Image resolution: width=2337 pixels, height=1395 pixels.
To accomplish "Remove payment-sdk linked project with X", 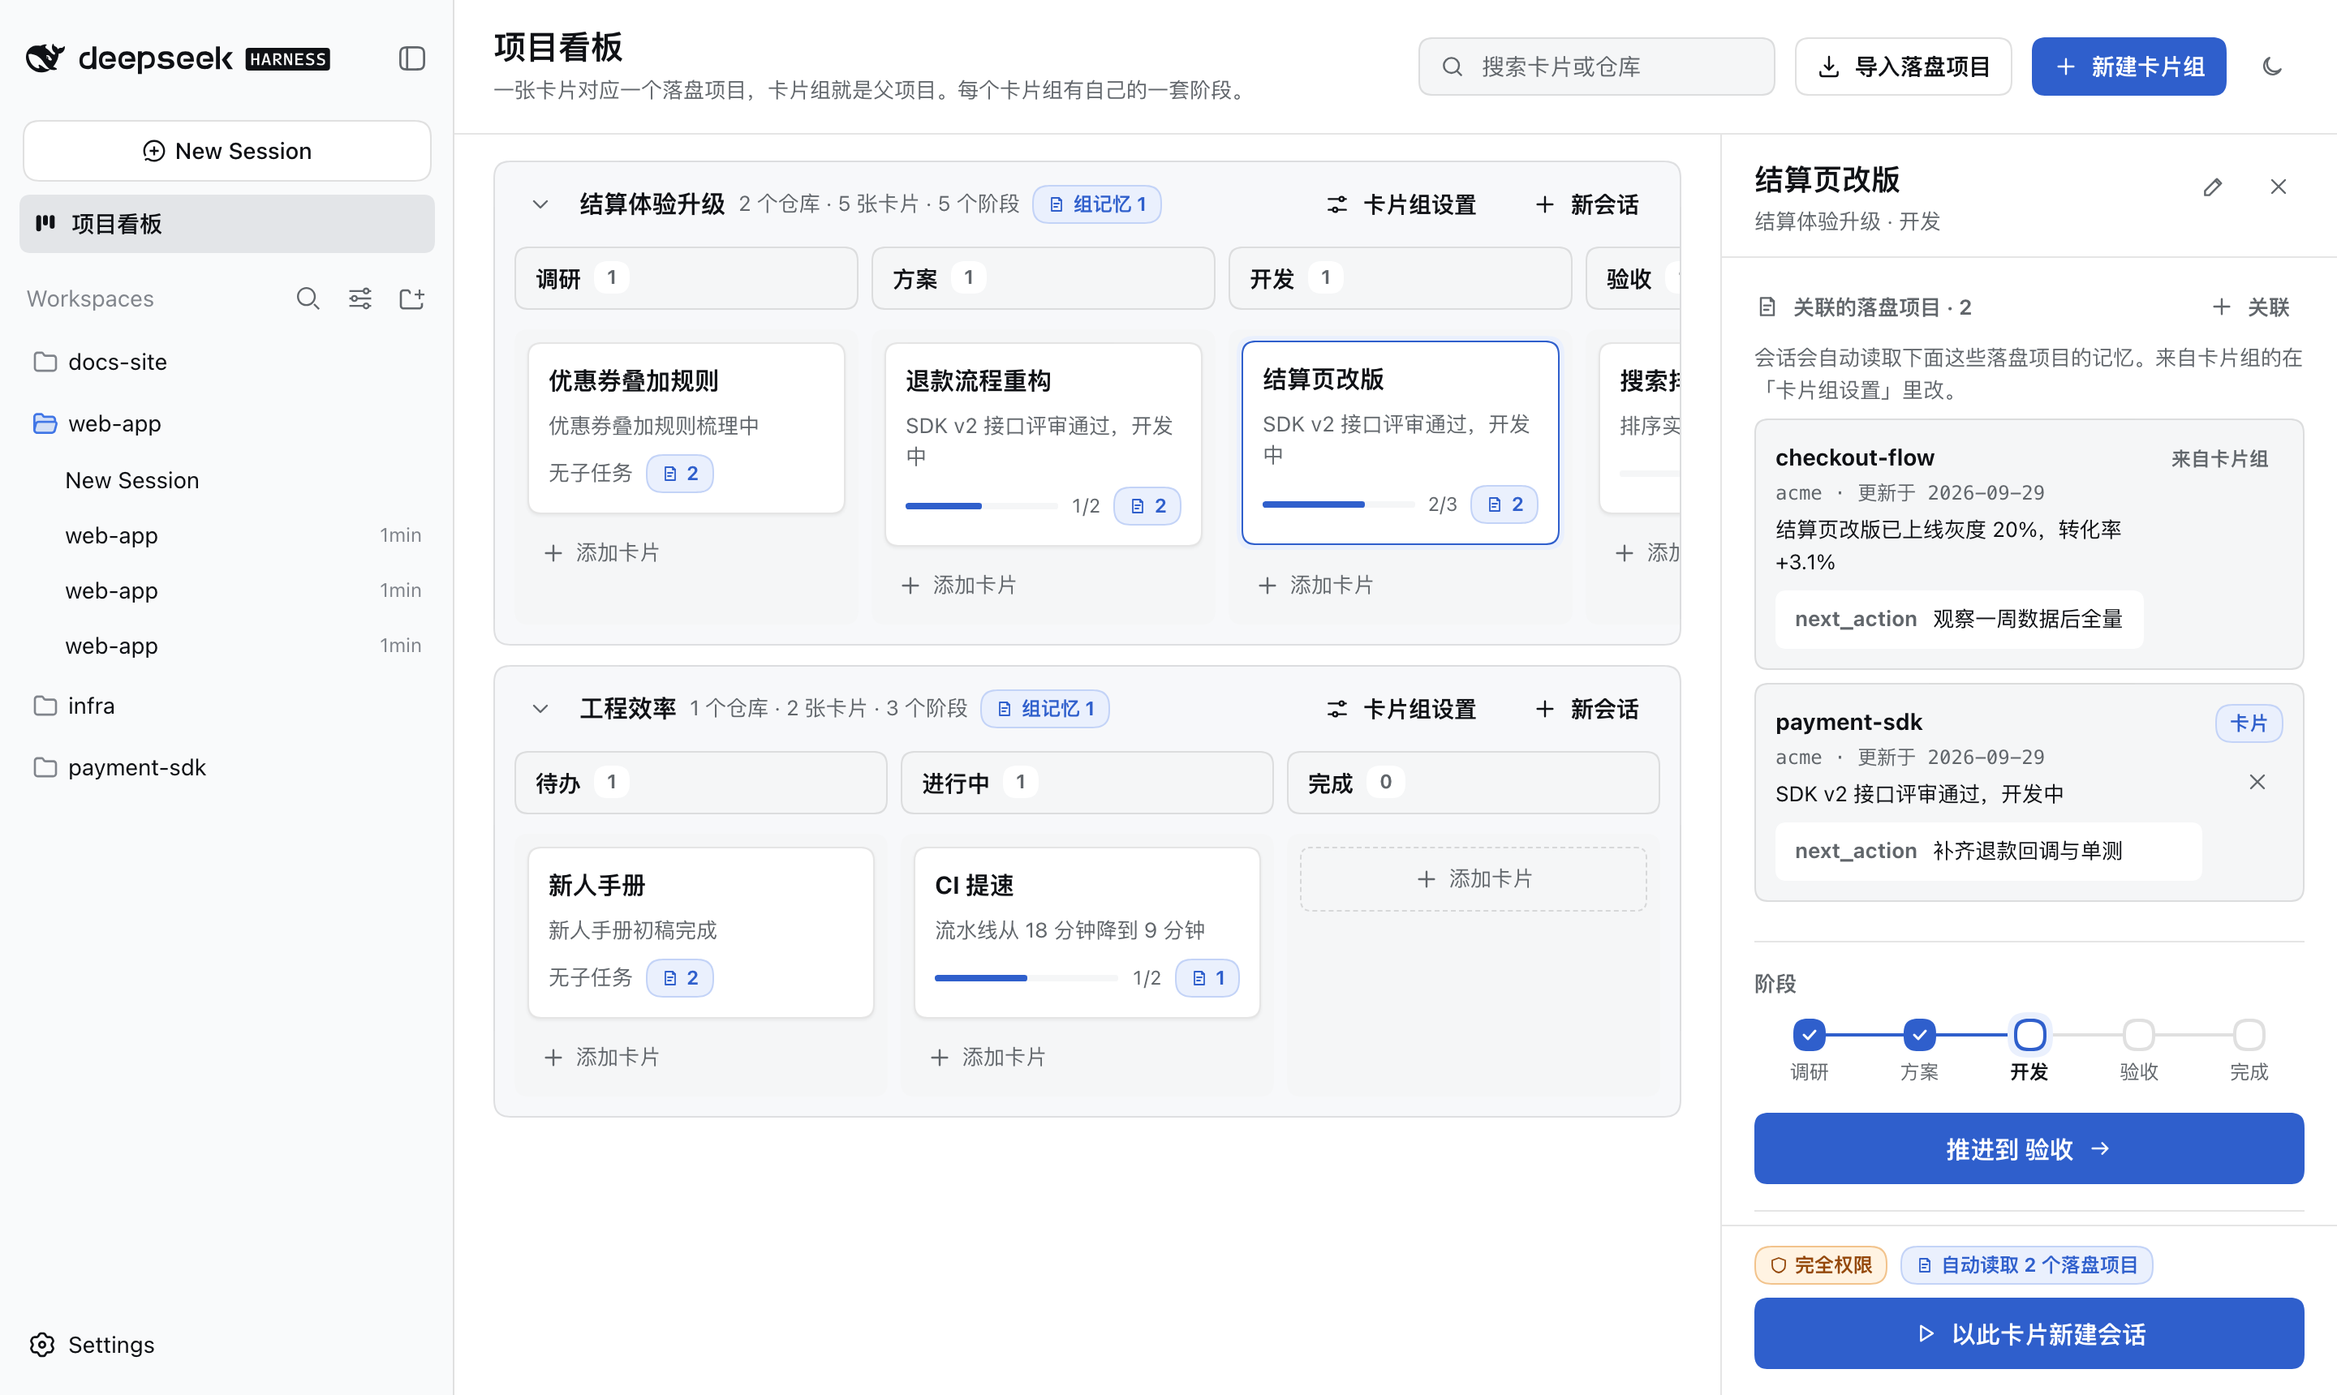I will coord(2257,782).
